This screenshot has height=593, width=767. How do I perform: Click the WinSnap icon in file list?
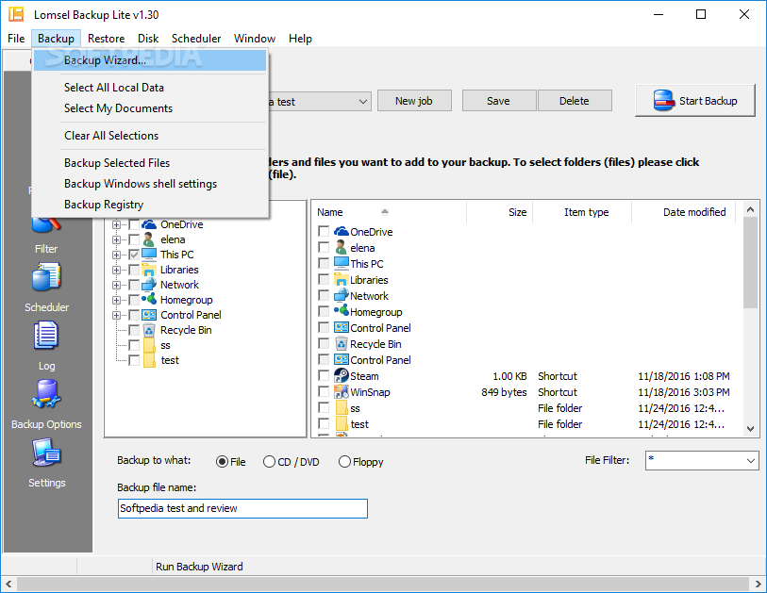coord(341,392)
